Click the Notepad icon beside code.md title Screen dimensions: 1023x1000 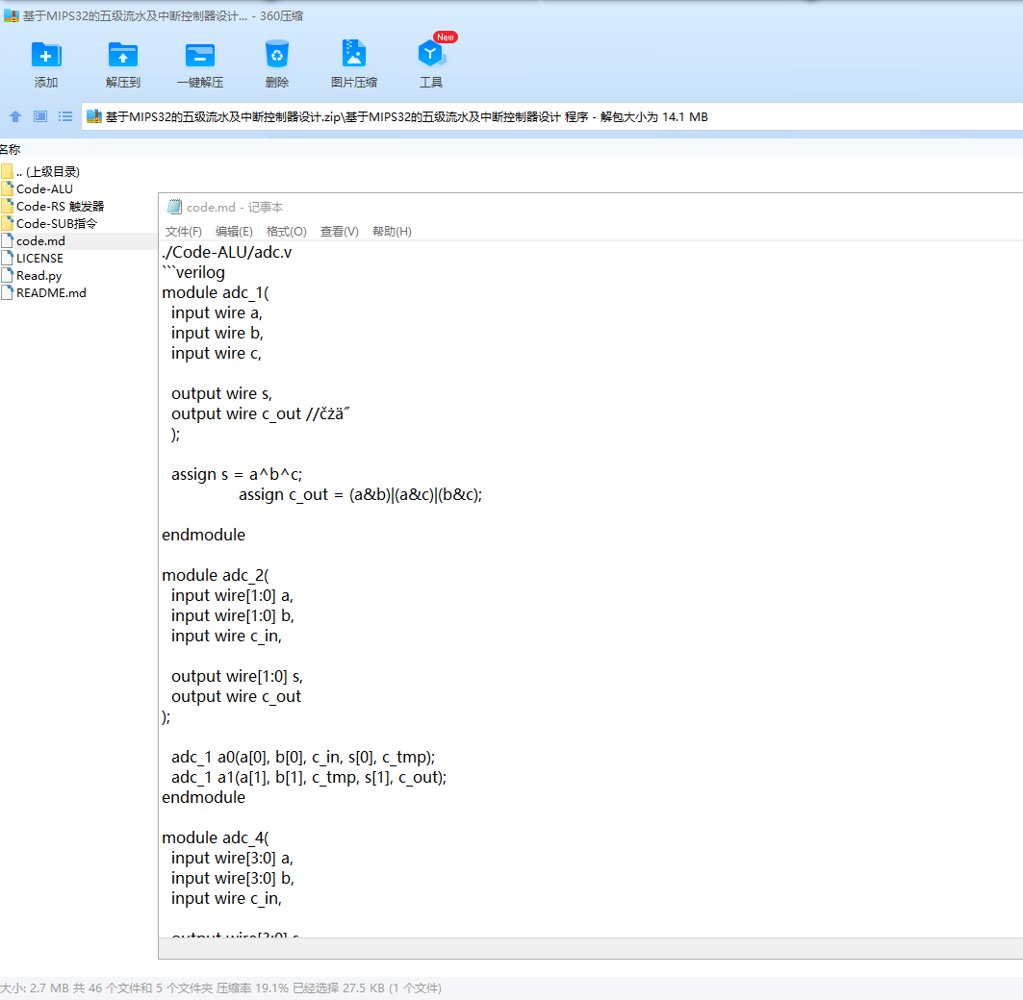(x=174, y=208)
